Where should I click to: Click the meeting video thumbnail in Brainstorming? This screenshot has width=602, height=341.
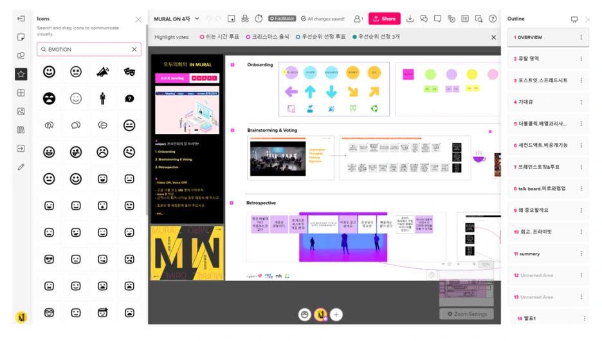coord(278,158)
